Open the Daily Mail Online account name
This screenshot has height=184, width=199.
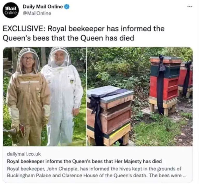(x=43, y=7)
